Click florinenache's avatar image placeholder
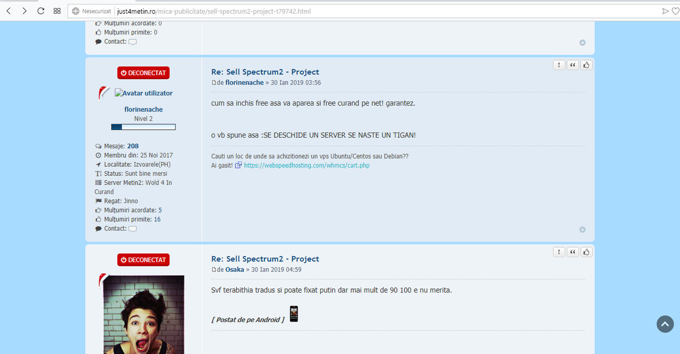680x354 pixels. tap(143, 93)
